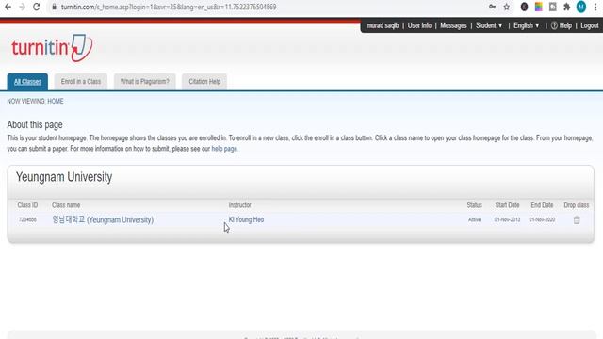Click the End Date column header
The width and height of the screenshot is (603, 339).
click(542, 205)
